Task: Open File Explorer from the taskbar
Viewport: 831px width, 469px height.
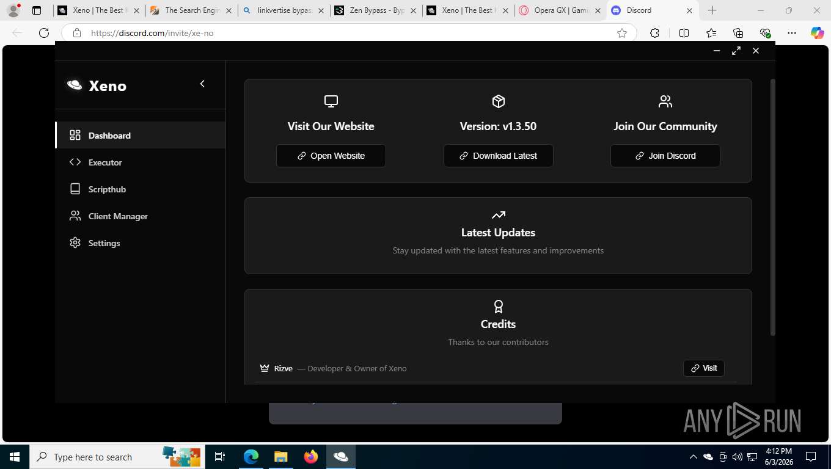Action: coord(280,457)
